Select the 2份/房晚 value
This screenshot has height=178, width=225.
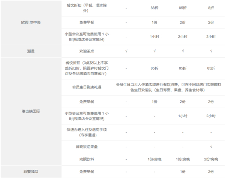coord(211,159)
